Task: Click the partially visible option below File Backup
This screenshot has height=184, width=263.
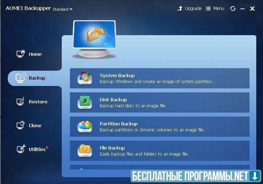Action: (160, 167)
